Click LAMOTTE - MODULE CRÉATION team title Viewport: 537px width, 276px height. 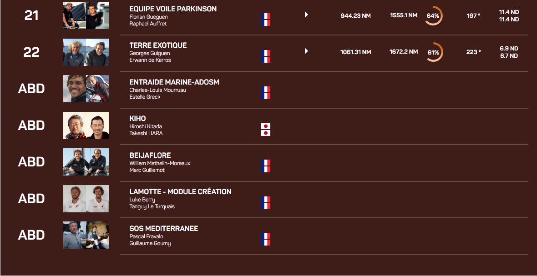pos(180,192)
